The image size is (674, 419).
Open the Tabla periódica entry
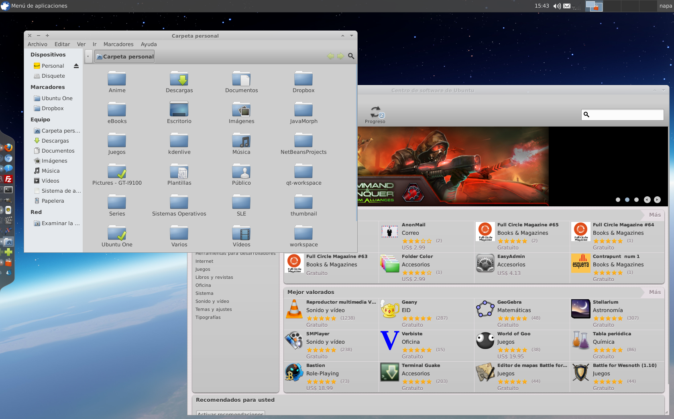point(617,345)
